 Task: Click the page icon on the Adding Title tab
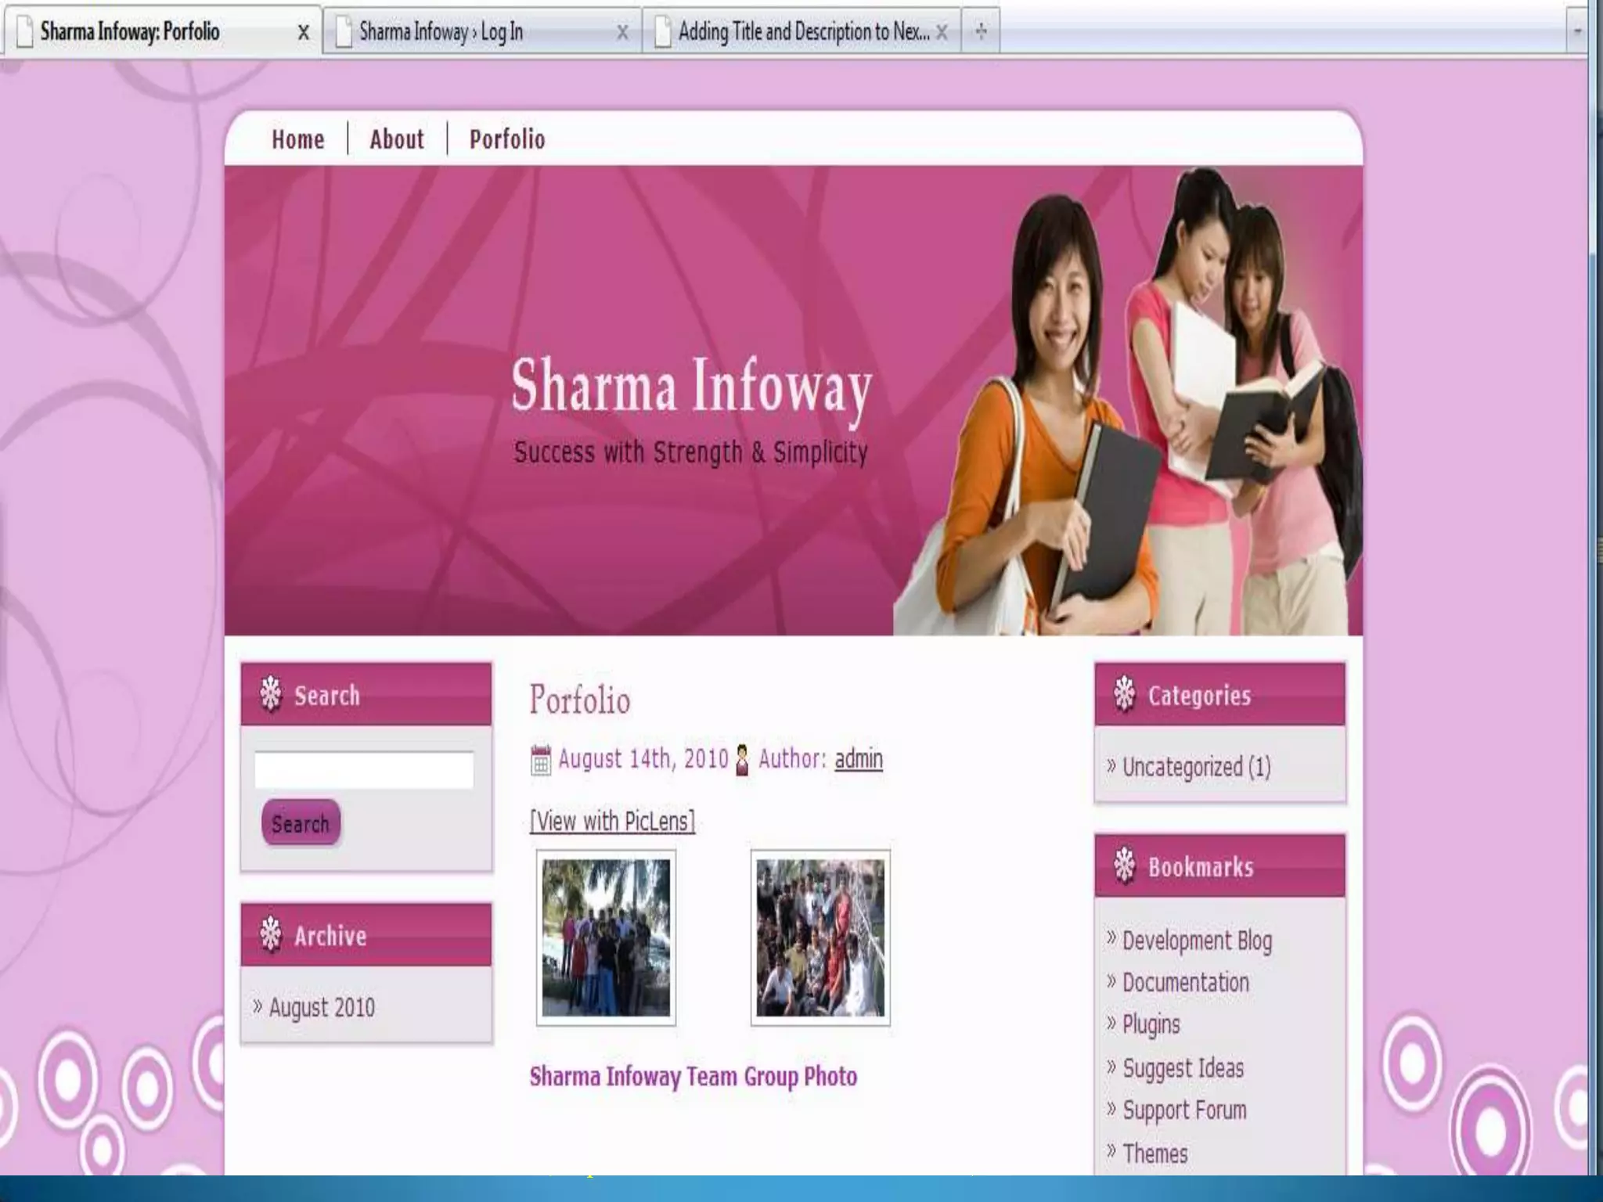663,32
